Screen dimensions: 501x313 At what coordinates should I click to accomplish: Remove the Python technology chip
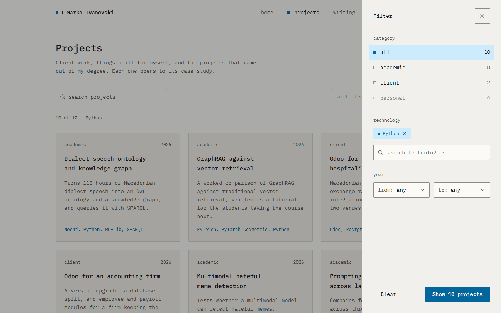click(x=404, y=134)
